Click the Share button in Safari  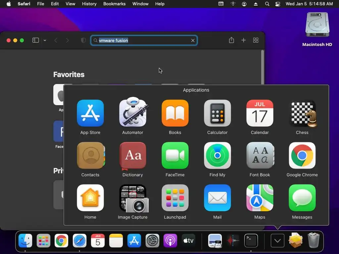(231, 40)
